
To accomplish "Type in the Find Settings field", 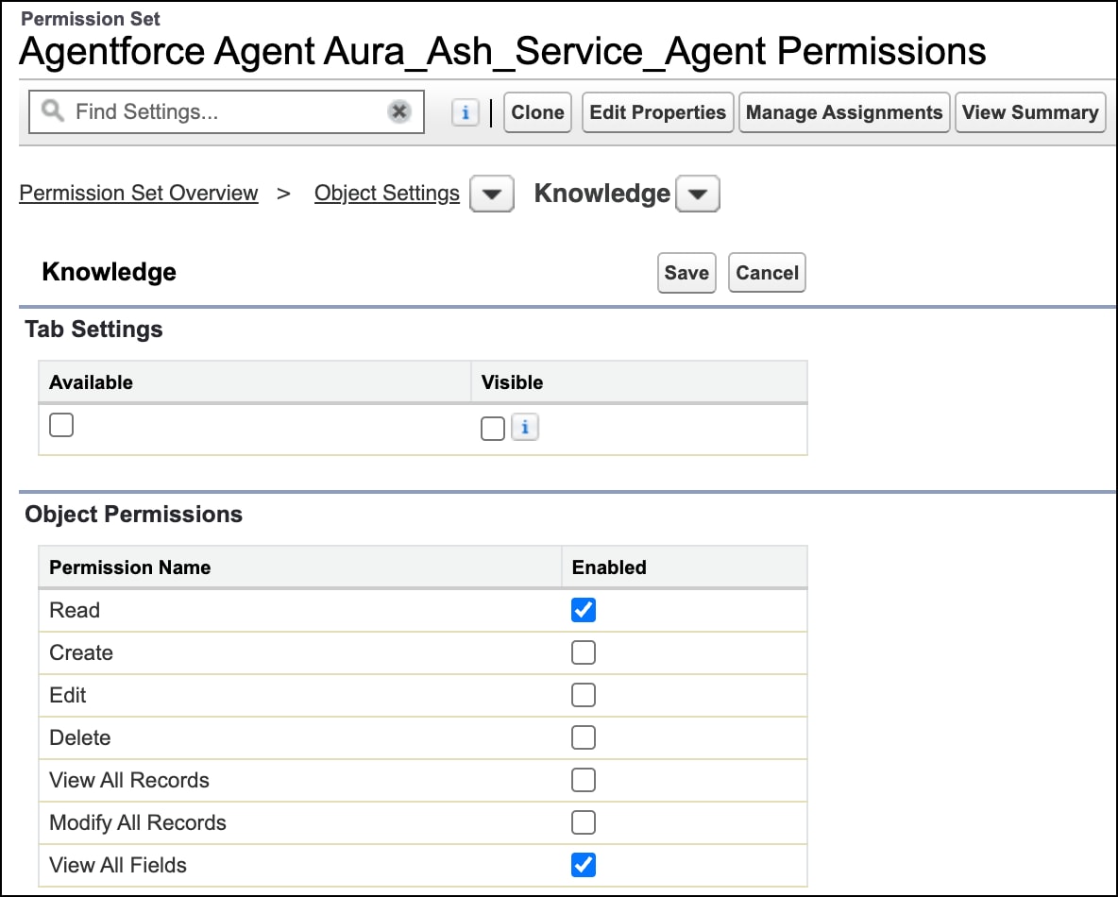I will (x=227, y=112).
